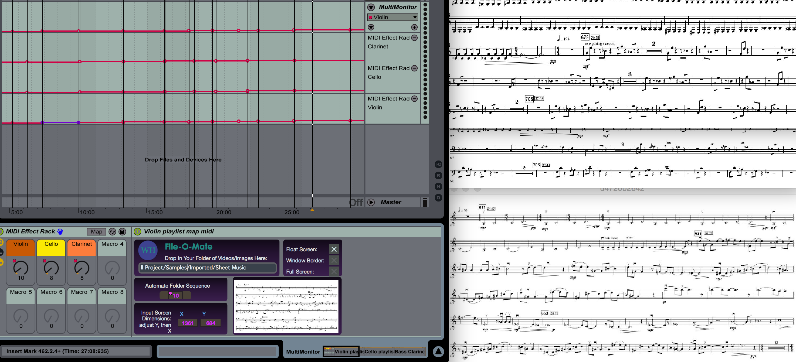Click the Master track play button
Screen dimensions: 796x362
tap(371, 202)
